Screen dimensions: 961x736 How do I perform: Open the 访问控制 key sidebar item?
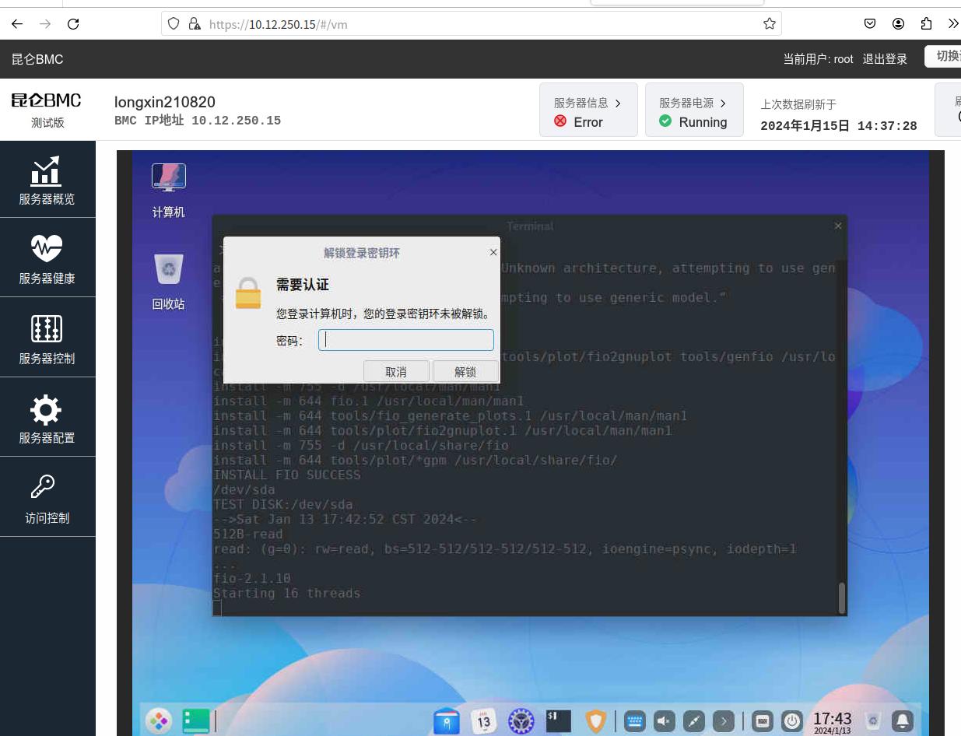[47, 499]
